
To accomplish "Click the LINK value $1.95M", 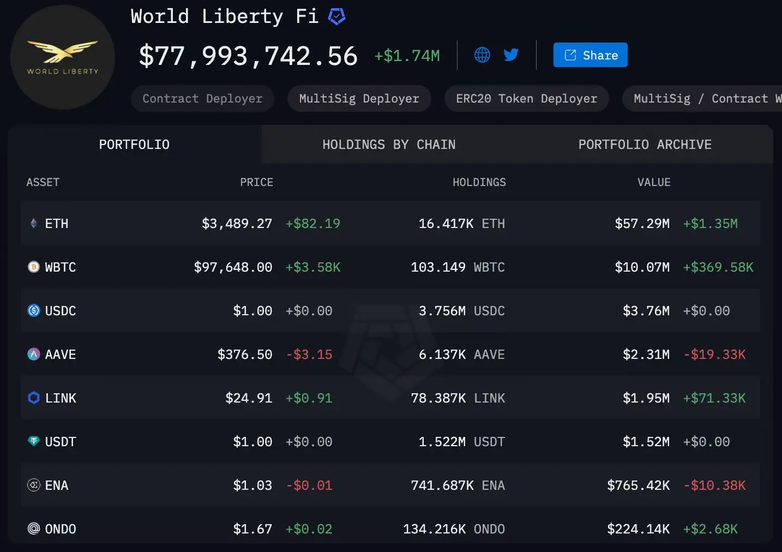I will [x=646, y=398].
